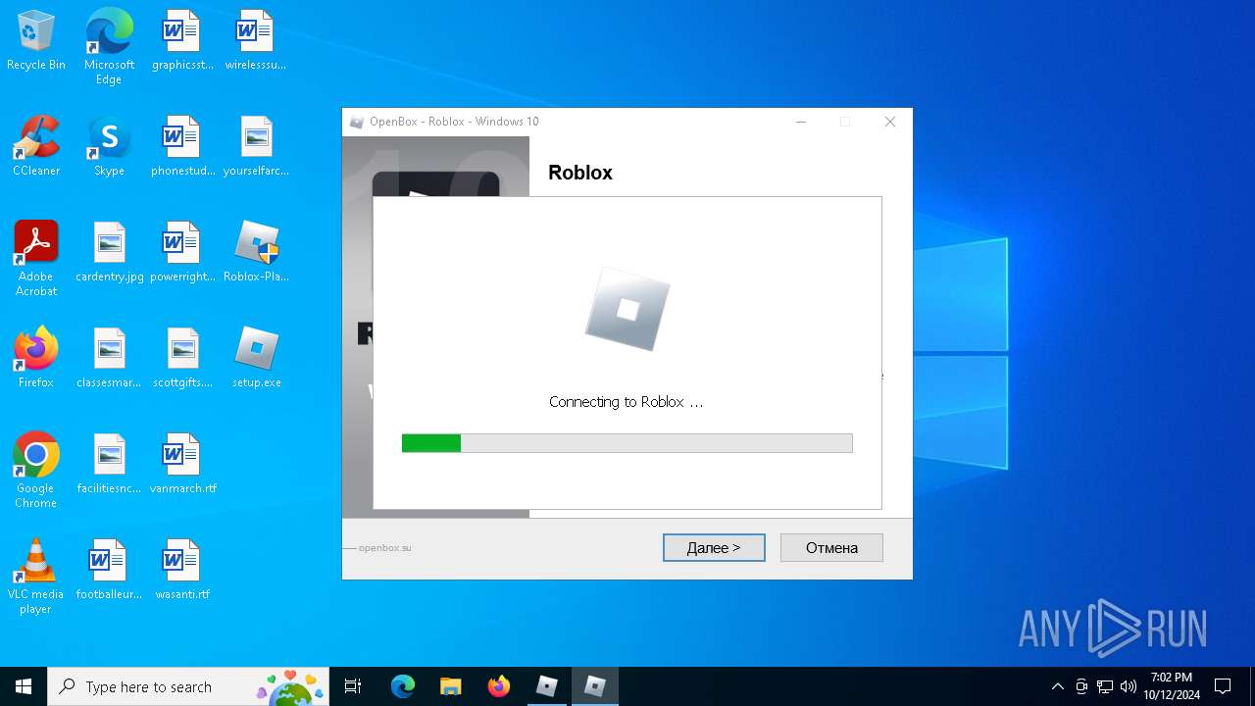Close the OpenBox installer window
The image size is (1255, 706).
coord(890,122)
